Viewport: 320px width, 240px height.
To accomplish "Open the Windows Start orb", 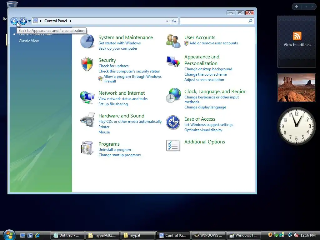I will pos(9,235).
